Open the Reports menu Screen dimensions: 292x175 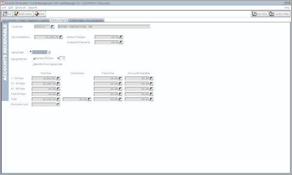(33, 8)
